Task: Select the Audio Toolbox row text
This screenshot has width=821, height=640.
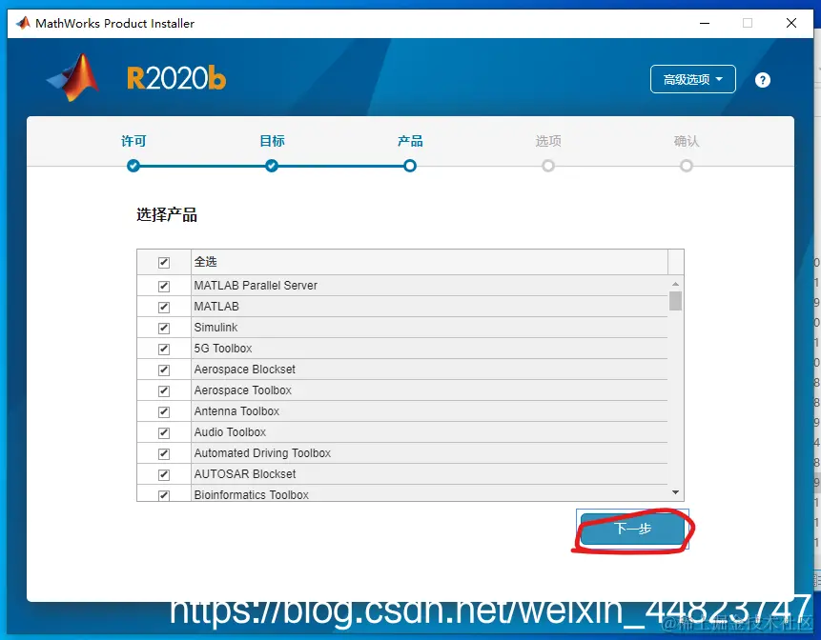Action: (230, 431)
